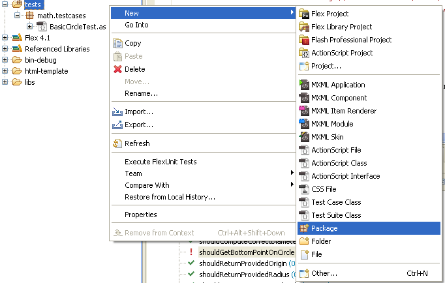Click the MXML Item Renderer icon
The image size is (445, 283).
tap(303, 111)
